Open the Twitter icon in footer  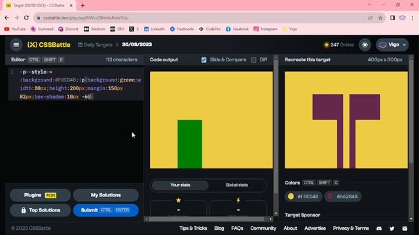pyautogui.click(x=392, y=228)
